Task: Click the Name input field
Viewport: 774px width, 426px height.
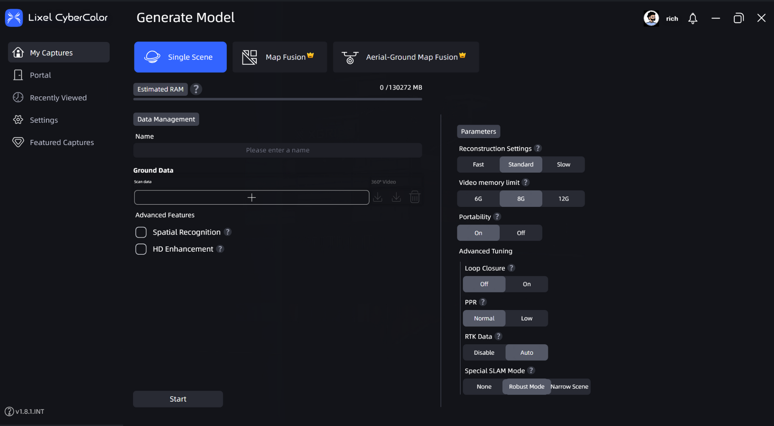Action: point(277,150)
